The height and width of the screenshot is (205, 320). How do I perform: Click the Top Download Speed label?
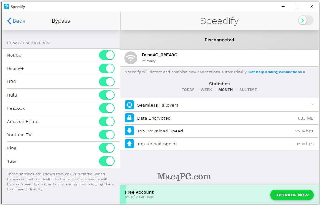point(160,131)
